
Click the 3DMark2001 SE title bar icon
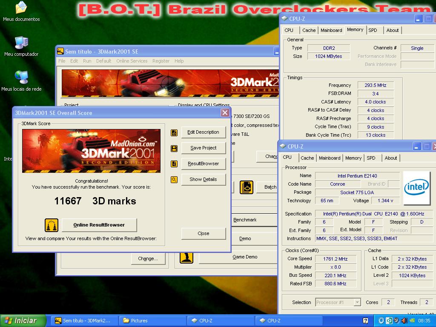[60, 51]
